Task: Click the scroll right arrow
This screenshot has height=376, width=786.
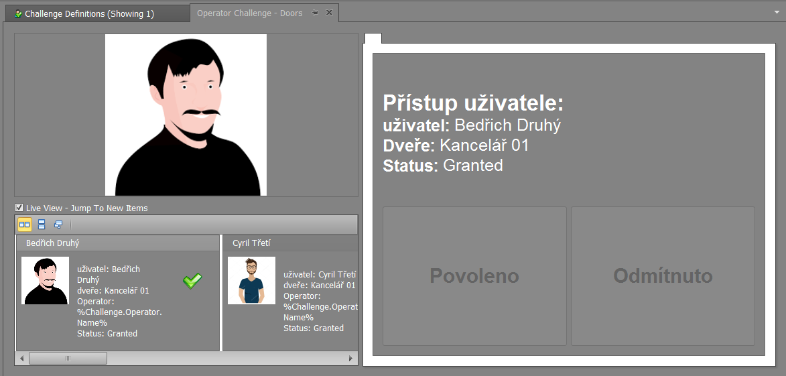Action: [x=350, y=359]
